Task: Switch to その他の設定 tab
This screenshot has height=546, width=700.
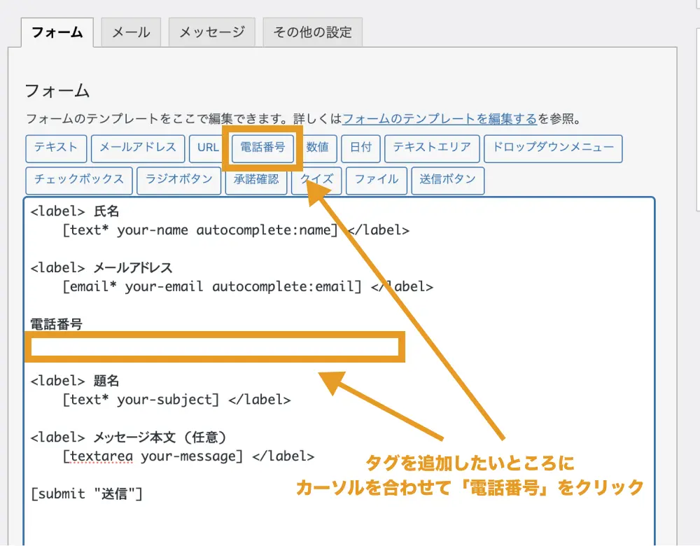Action: (312, 32)
